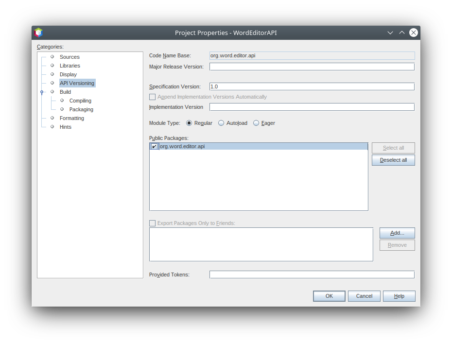Confirm the dialog with OK
This screenshot has height=344, width=452.
[329, 296]
